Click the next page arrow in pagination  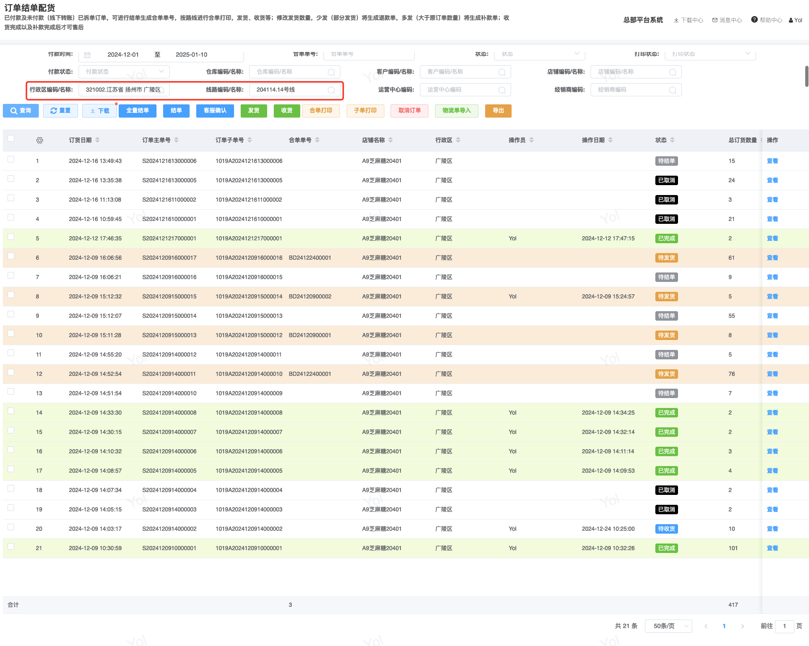(x=742, y=626)
